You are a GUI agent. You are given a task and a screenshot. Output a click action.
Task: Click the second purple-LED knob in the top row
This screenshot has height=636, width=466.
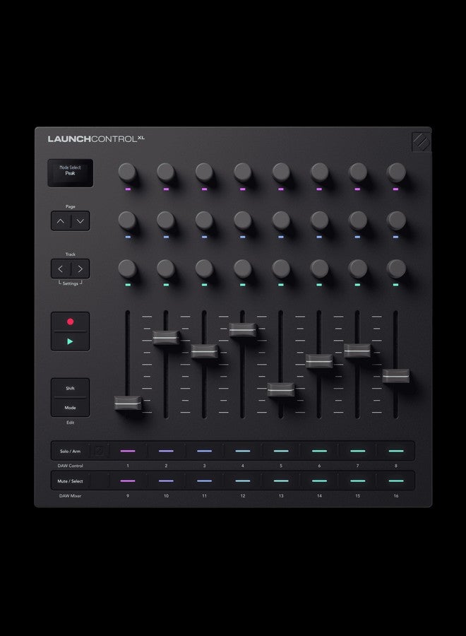click(x=166, y=172)
